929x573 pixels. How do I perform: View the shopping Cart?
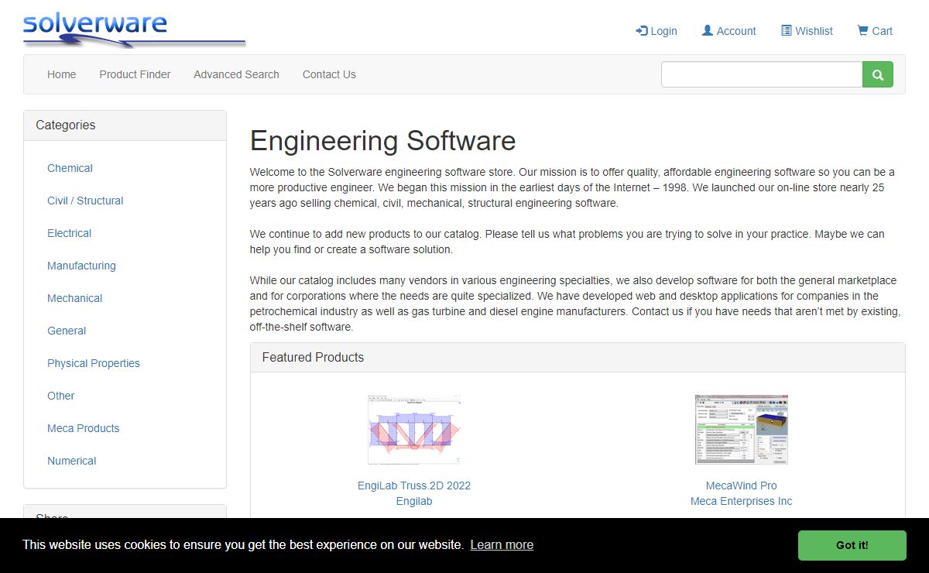click(875, 31)
